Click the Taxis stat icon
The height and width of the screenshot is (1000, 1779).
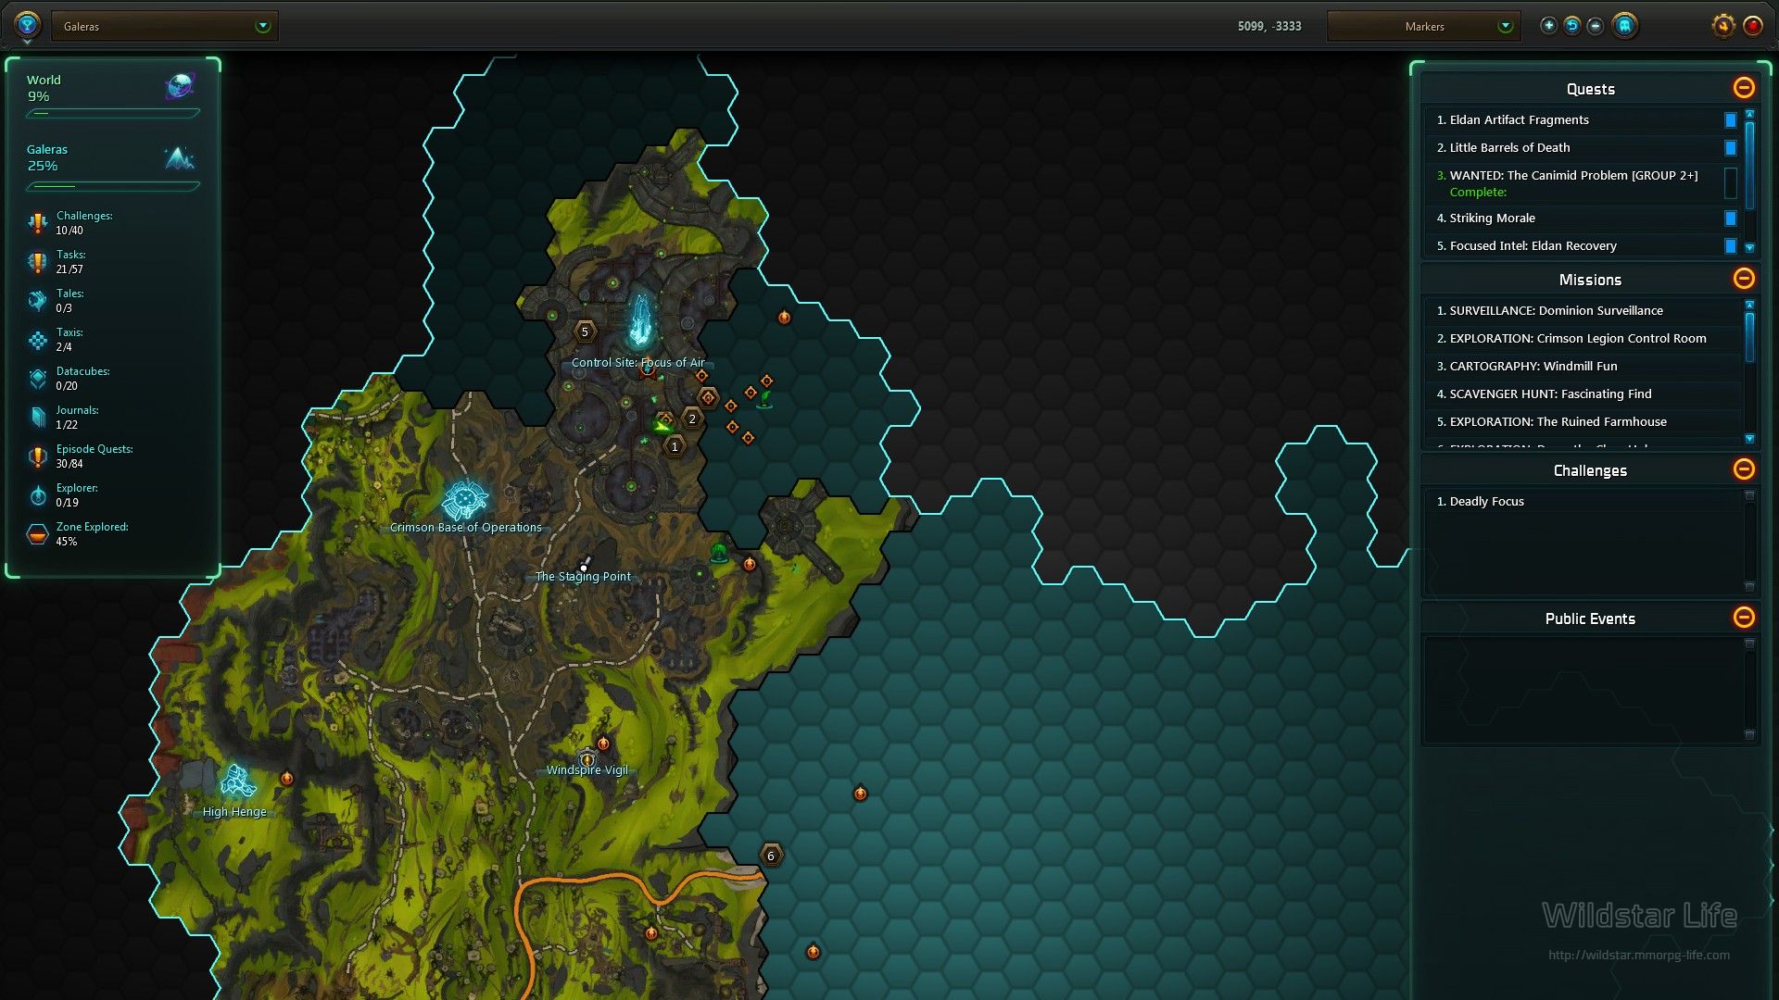37,340
